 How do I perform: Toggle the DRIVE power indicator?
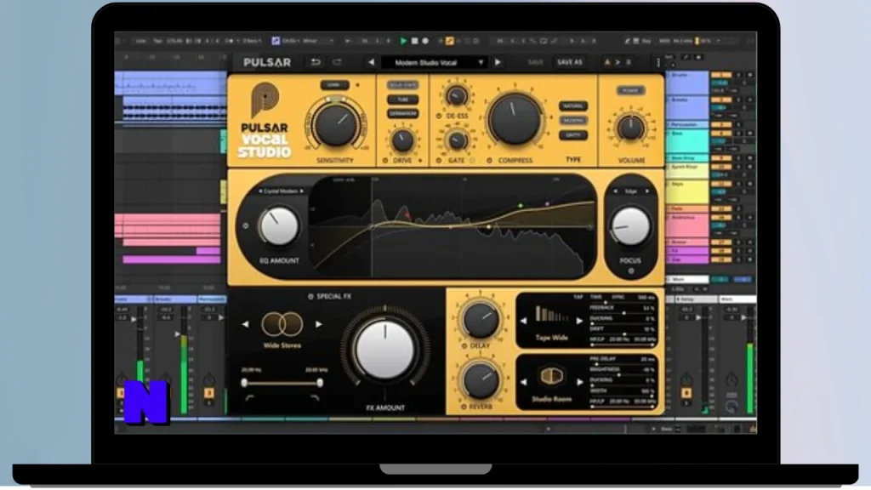click(x=385, y=161)
